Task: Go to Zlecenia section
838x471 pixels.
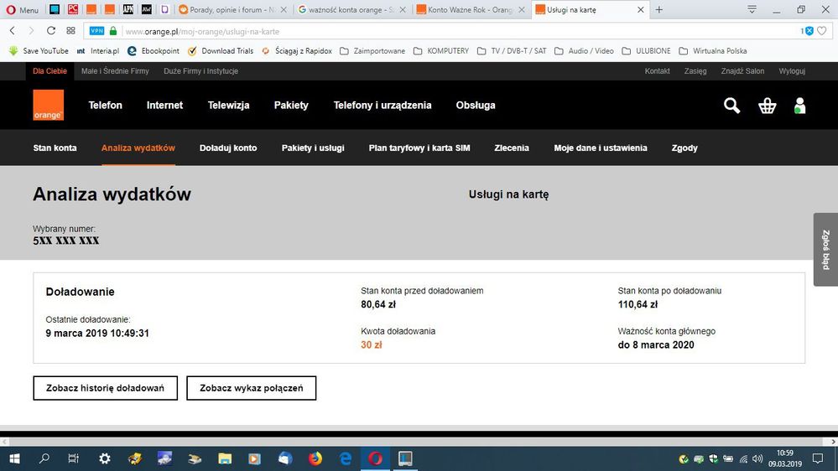Action: point(512,148)
